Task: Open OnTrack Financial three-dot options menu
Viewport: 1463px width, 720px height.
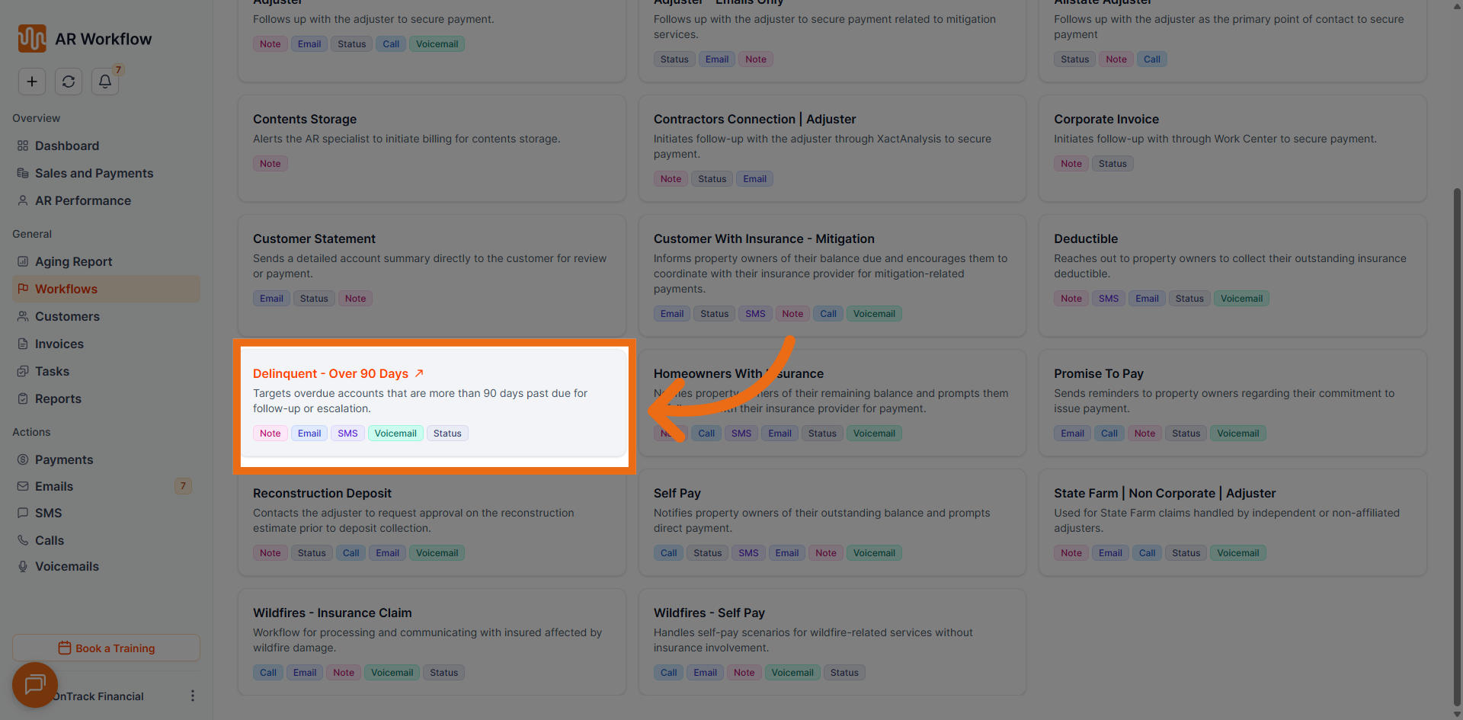Action: (192, 696)
